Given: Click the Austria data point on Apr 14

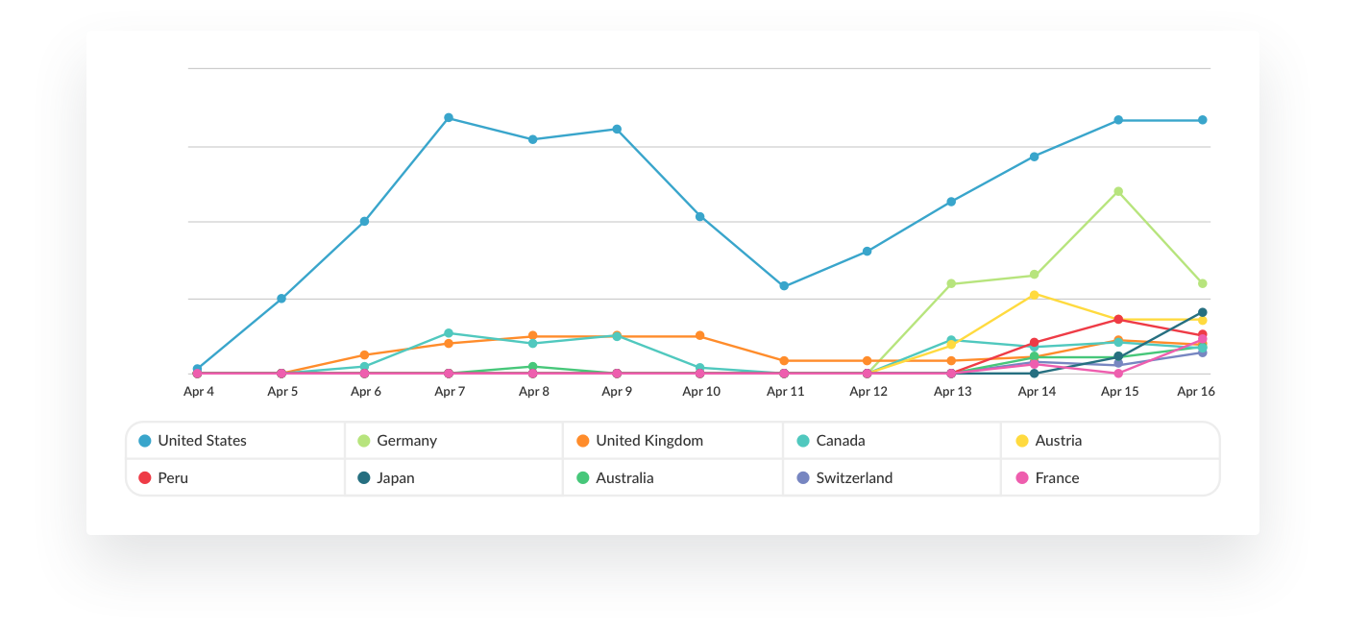Looking at the screenshot, I should coord(1035,295).
